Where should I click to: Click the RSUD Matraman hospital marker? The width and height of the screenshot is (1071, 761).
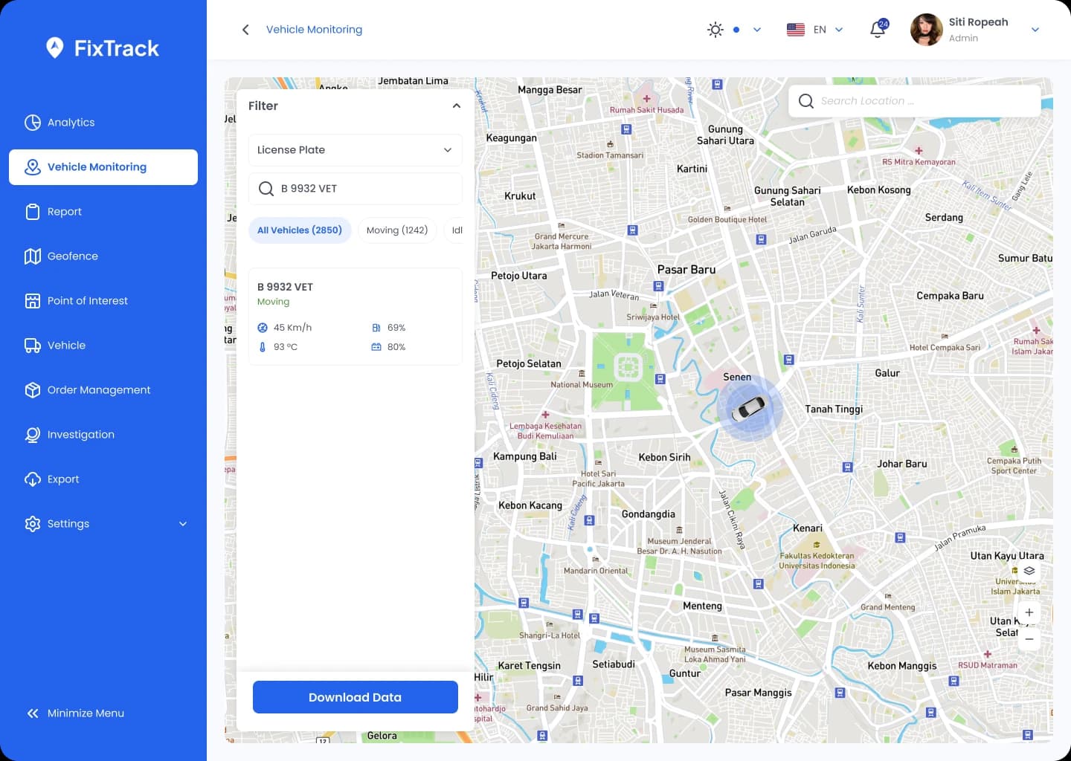[987, 654]
